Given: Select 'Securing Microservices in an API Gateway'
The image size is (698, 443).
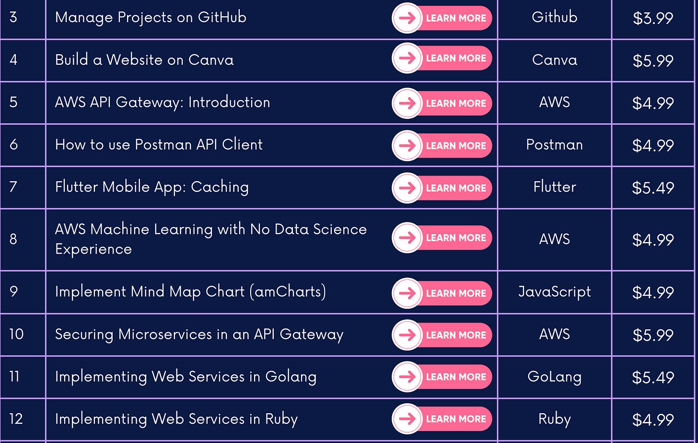Looking at the screenshot, I should pyautogui.click(x=199, y=334).
